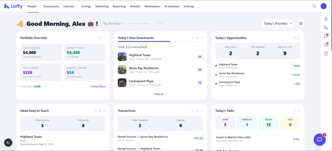
Task: Open sidebar messages icon with red badge
Action: (x=326, y=36)
